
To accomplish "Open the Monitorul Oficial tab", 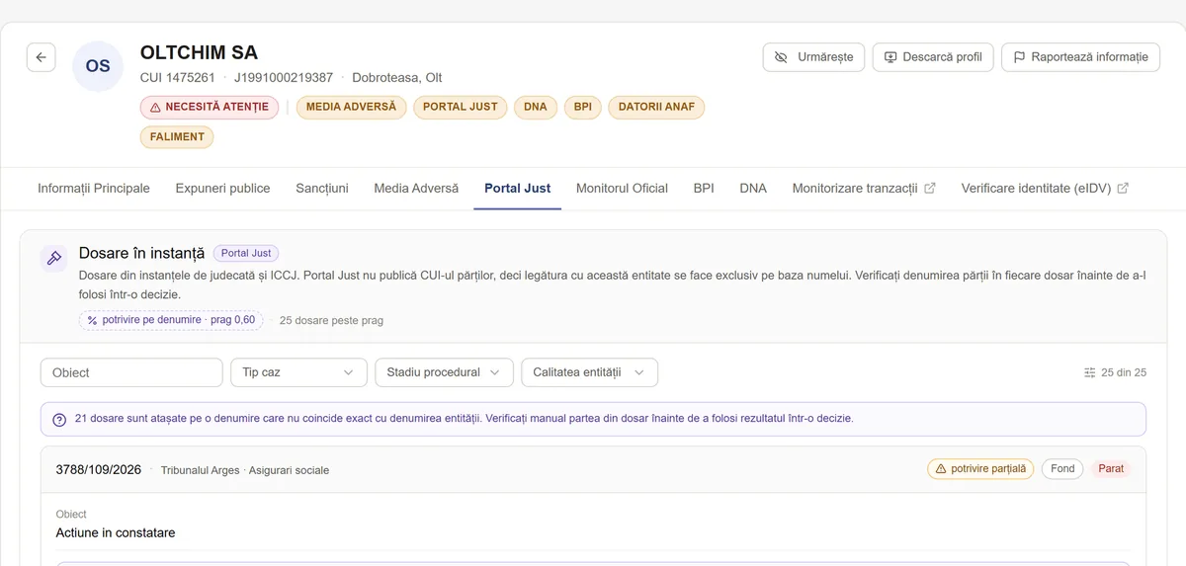I will point(622,188).
